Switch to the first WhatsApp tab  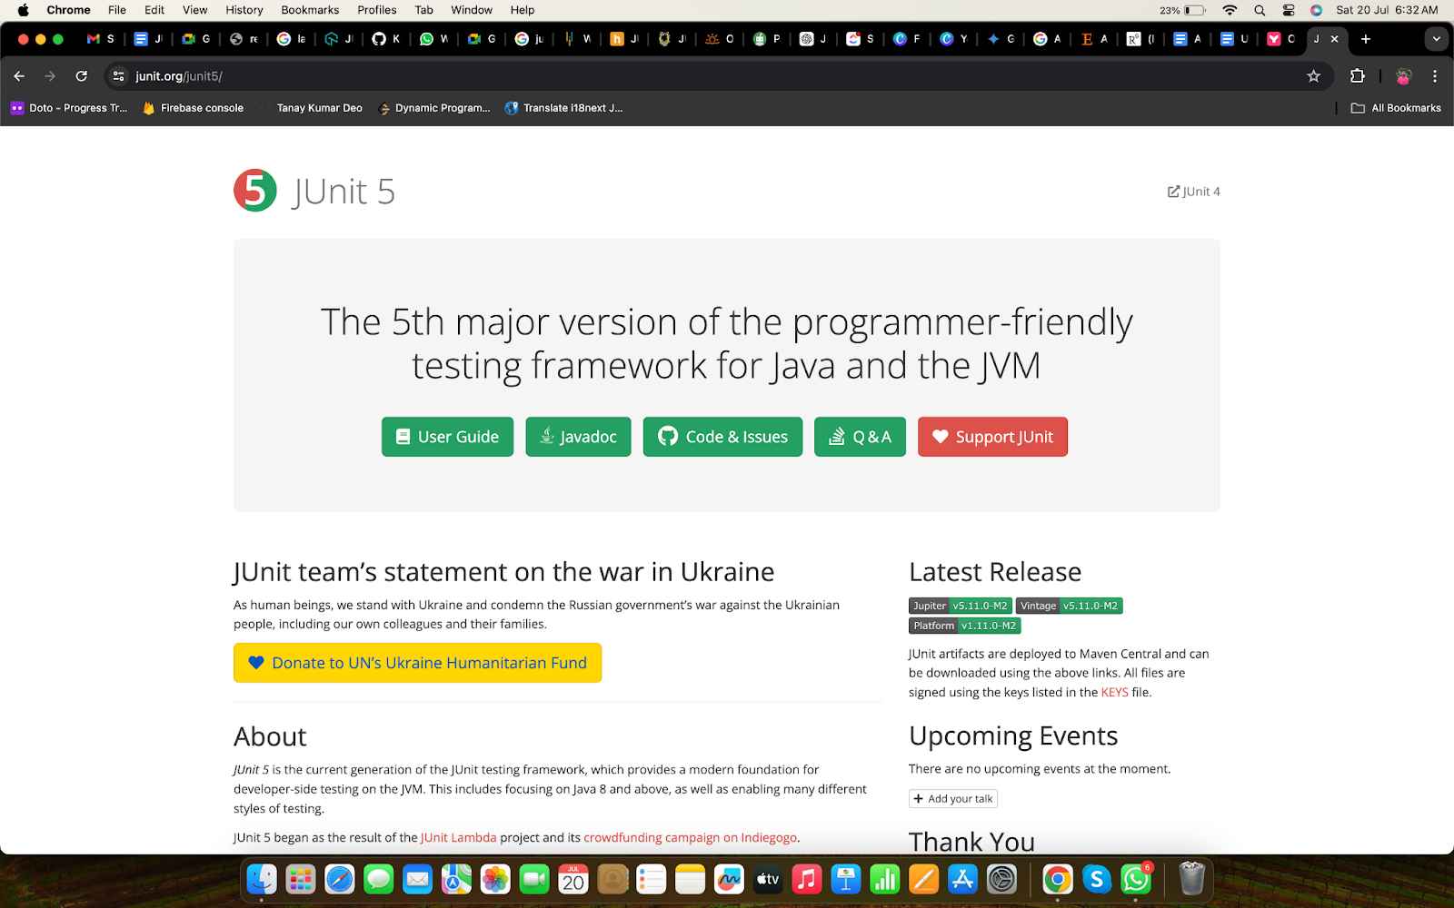pos(433,39)
